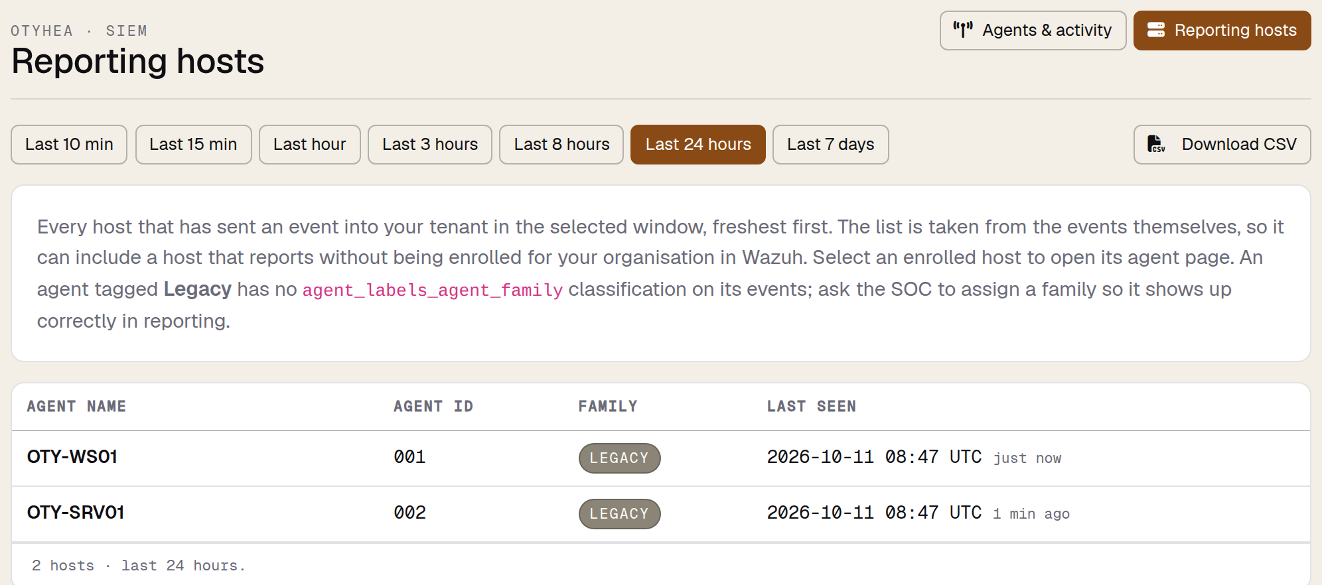Click agent ID 001
This screenshot has height=585, width=1322.
(409, 457)
